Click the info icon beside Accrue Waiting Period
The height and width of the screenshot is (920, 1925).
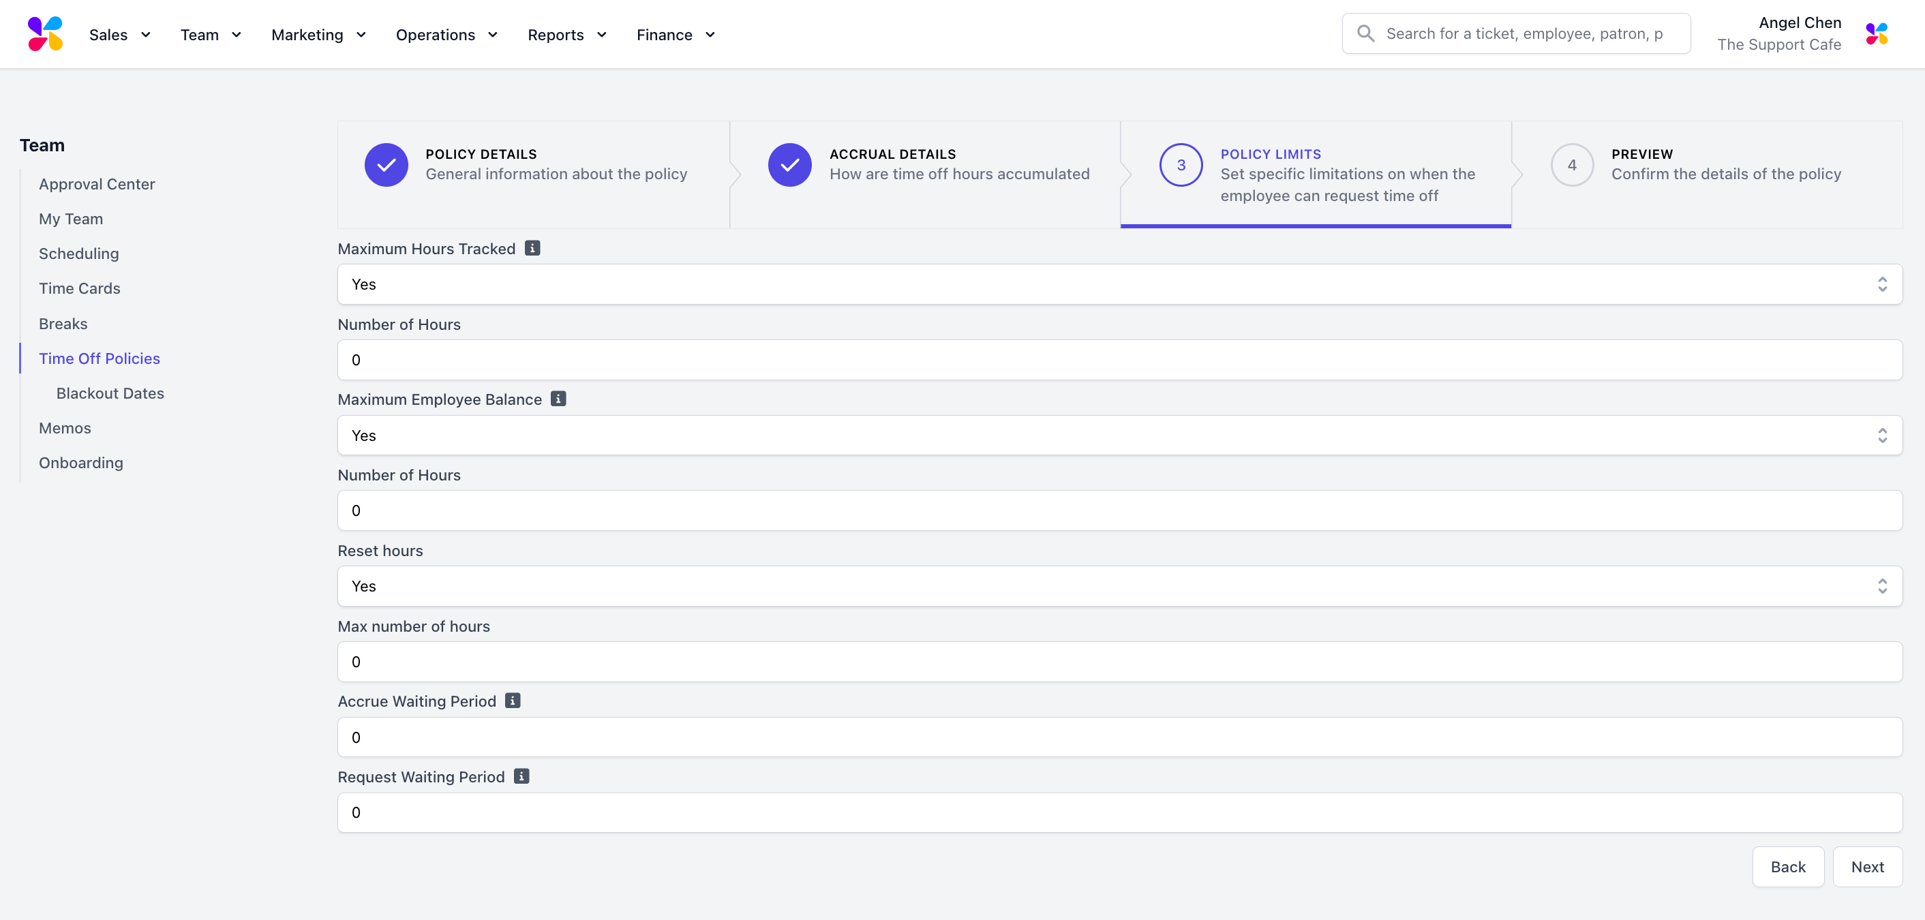click(x=513, y=701)
